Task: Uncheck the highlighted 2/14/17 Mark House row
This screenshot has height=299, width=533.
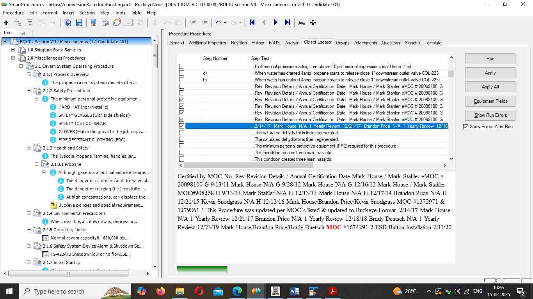Action: coord(181,126)
